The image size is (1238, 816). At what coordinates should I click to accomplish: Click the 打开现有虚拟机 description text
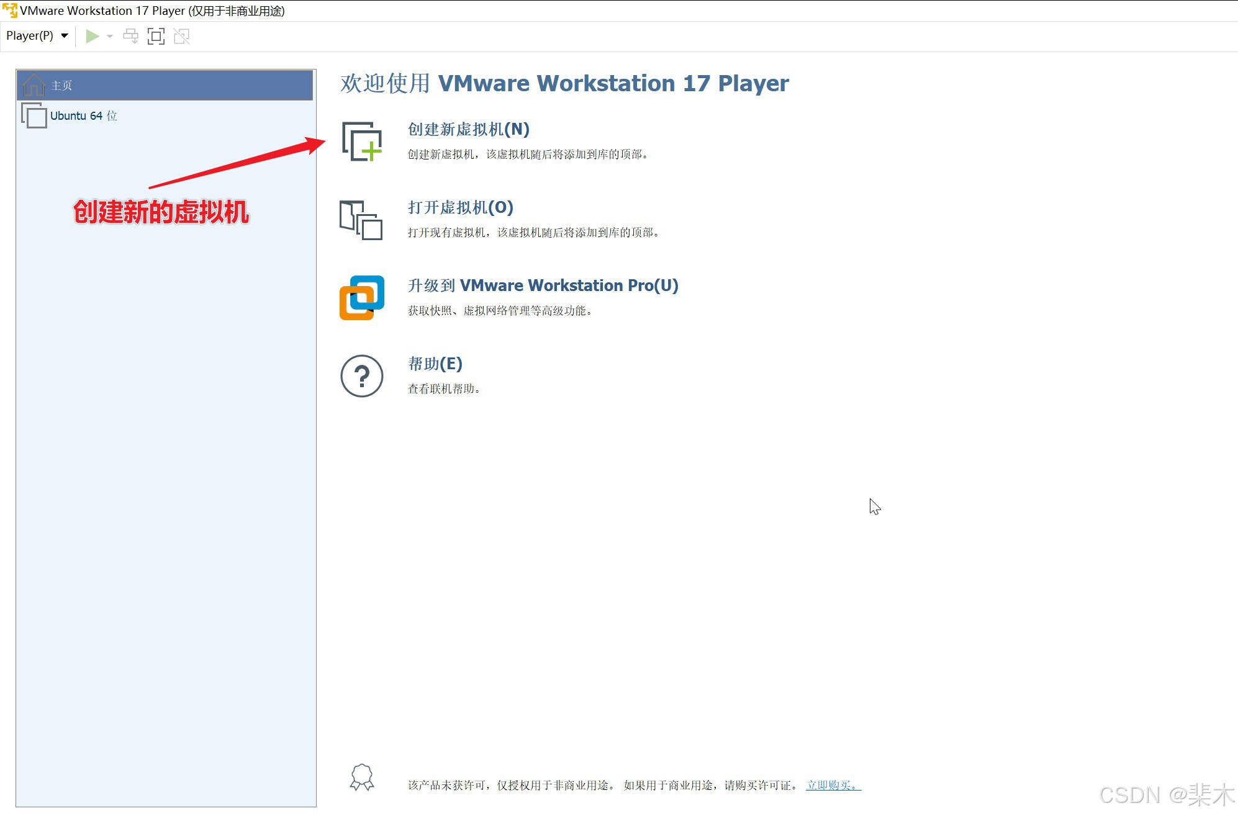(533, 232)
